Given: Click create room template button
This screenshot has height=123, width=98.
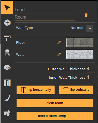Looking at the screenshot, I should point(55,116).
